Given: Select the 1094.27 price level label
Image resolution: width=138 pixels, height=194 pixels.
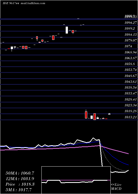Looking at the screenshot, I should tap(131, 22).
